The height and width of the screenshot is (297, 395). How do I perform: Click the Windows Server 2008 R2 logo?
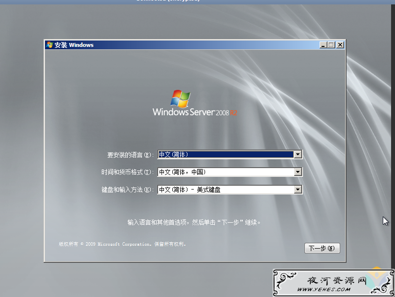pyautogui.click(x=195, y=103)
